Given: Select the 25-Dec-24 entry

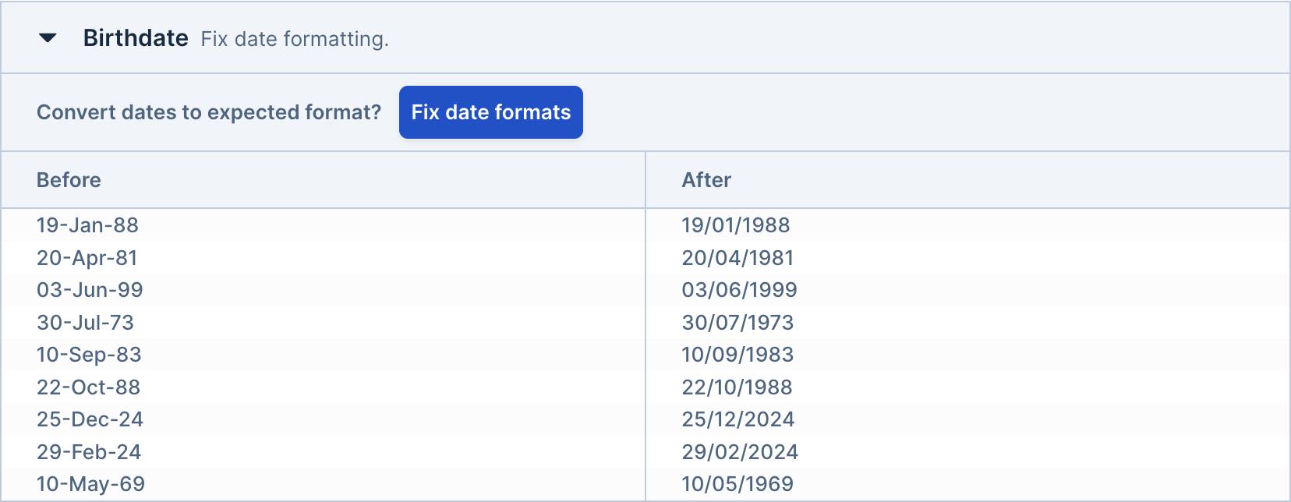Looking at the screenshot, I should coord(90,419).
